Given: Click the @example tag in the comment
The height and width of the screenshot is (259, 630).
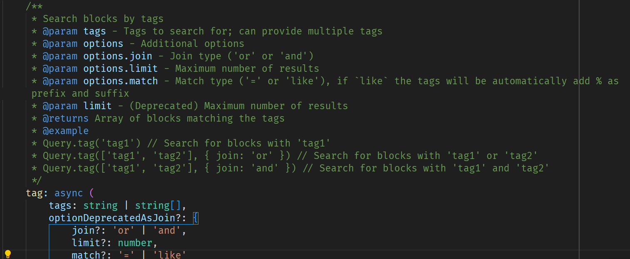Looking at the screenshot, I should tap(66, 131).
